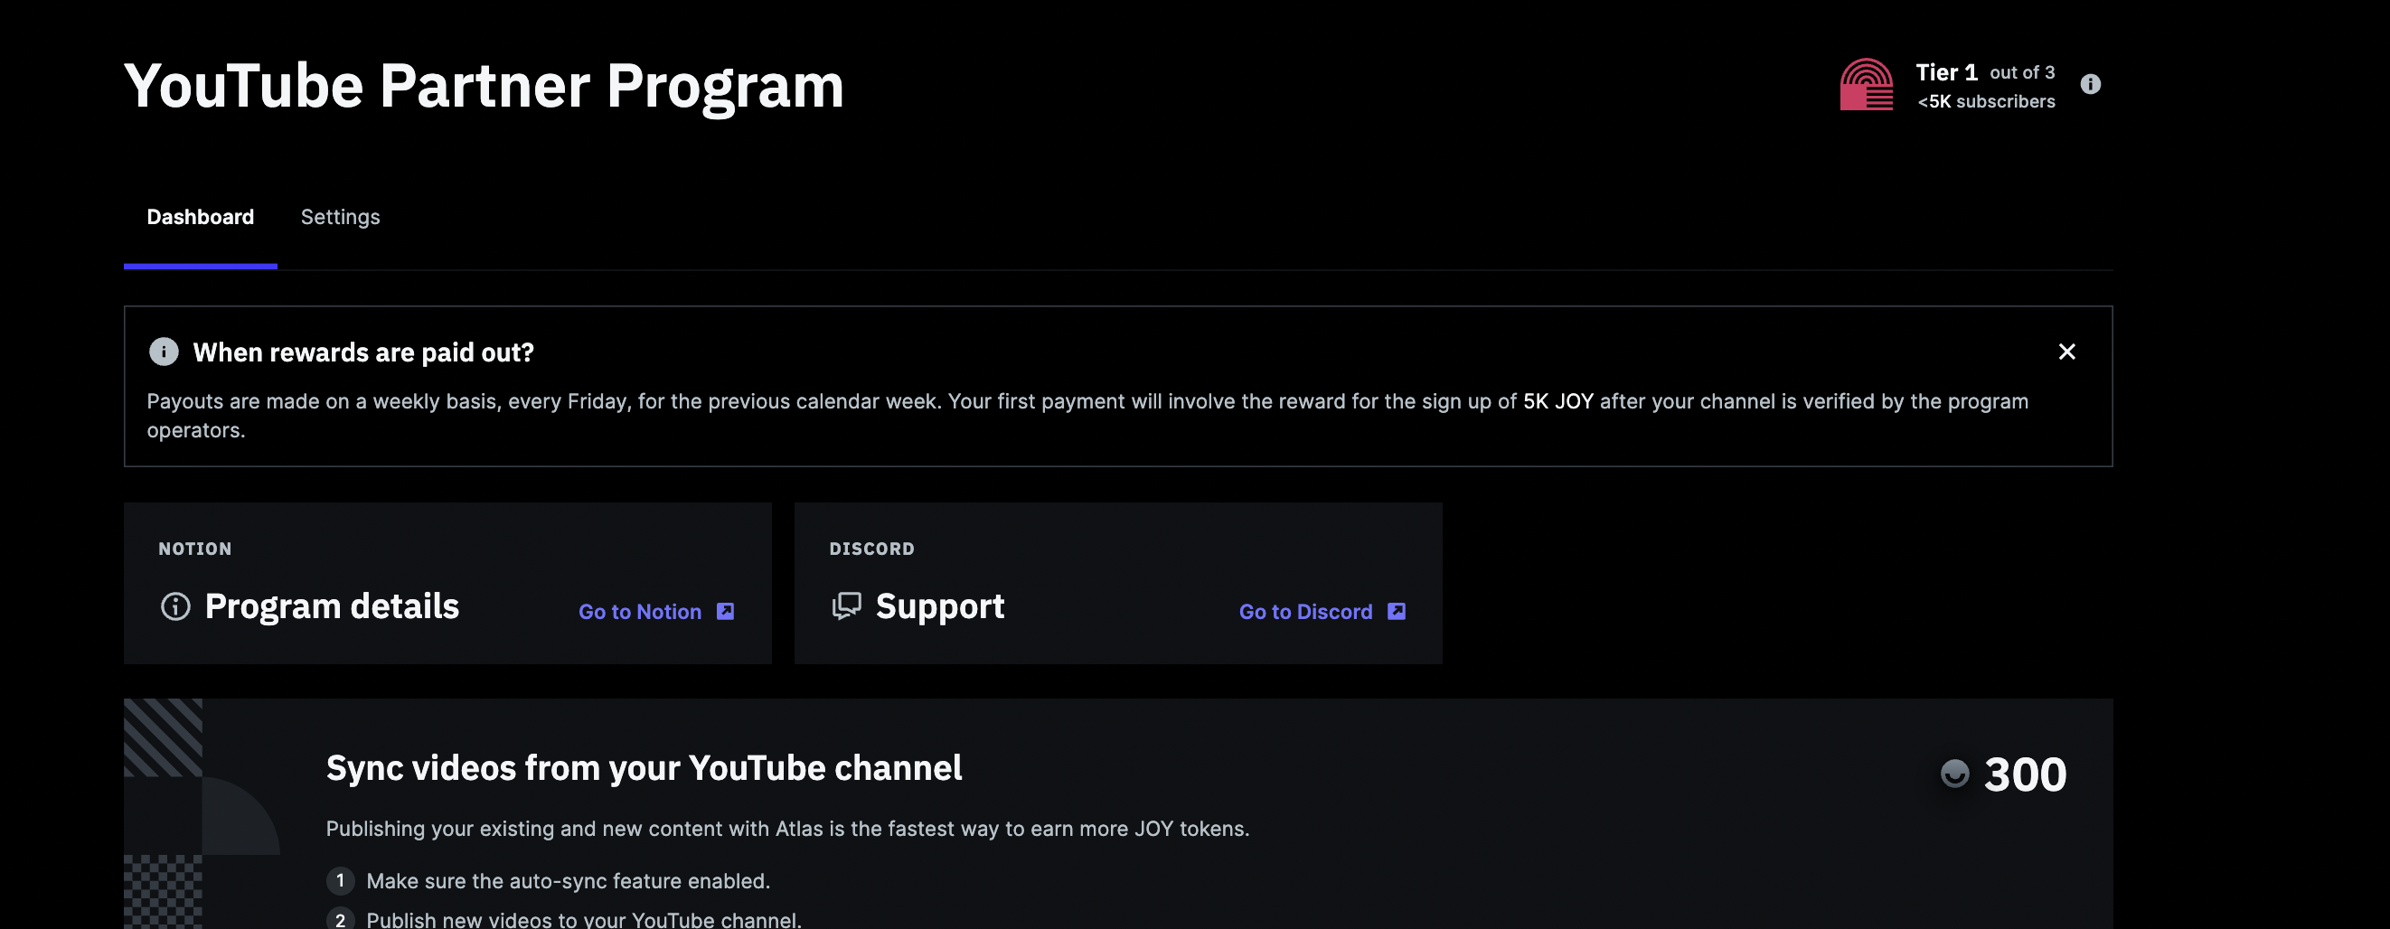Image resolution: width=2390 pixels, height=929 pixels.
Task: Click the step 2 numbered badge
Action: point(341,919)
